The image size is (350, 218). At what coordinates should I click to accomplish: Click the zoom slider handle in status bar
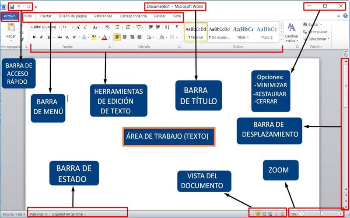322,214
